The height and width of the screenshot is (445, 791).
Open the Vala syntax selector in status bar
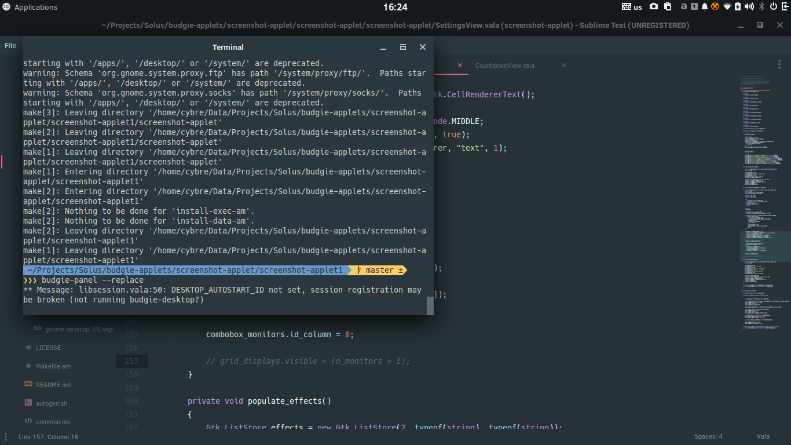[763, 437]
